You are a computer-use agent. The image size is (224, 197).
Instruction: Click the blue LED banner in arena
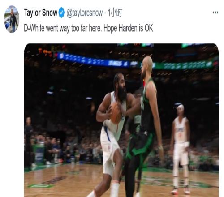[93, 60]
